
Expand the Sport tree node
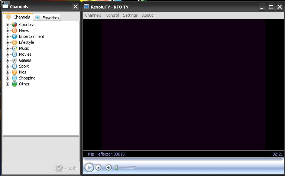7,66
